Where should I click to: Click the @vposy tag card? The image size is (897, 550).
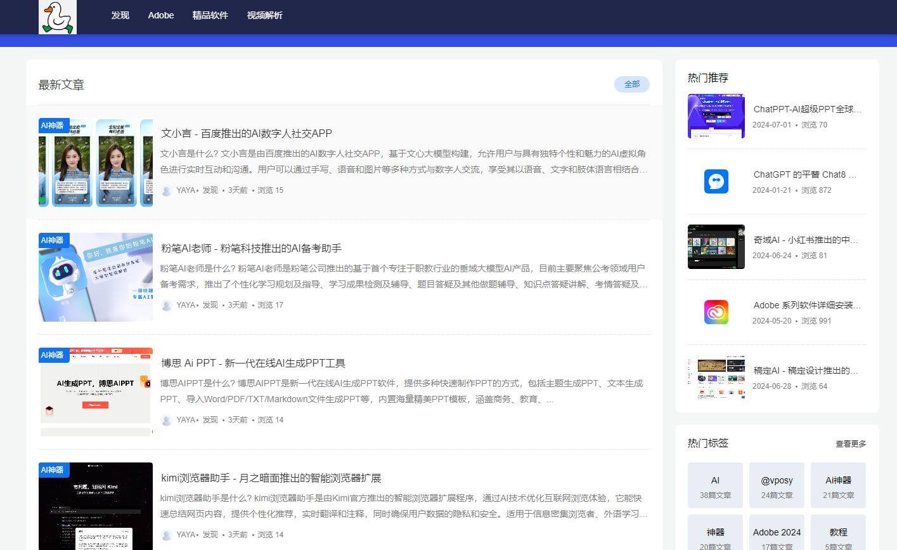point(777,485)
